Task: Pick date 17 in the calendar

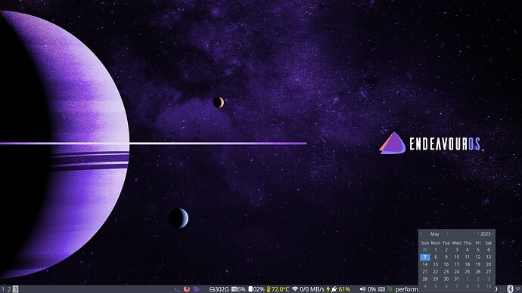Action: pos(457,264)
